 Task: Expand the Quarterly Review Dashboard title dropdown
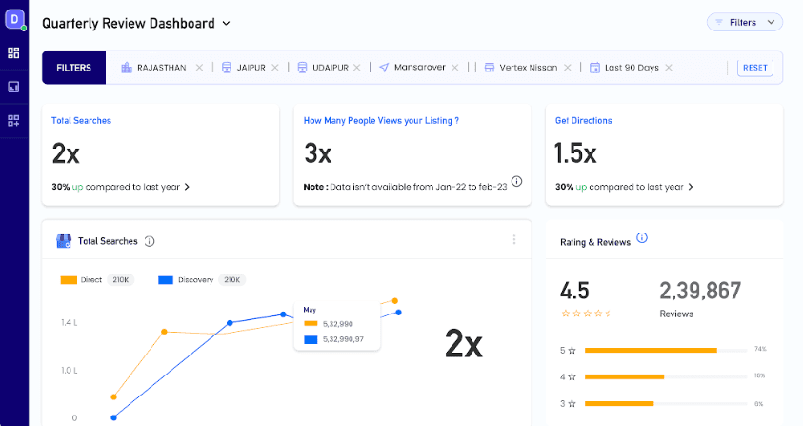point(226,24)
